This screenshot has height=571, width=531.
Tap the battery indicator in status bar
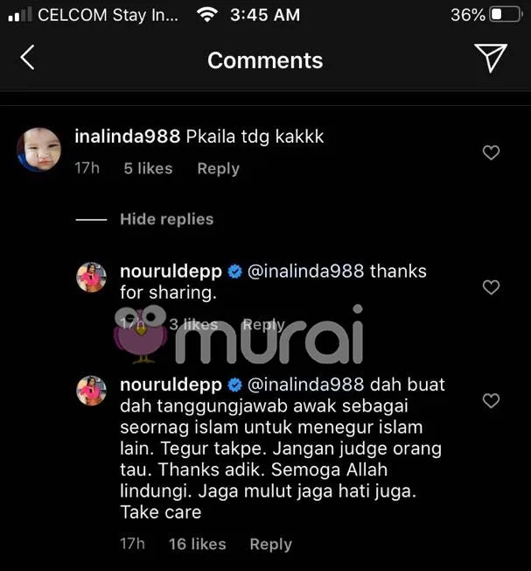(507, 15)
